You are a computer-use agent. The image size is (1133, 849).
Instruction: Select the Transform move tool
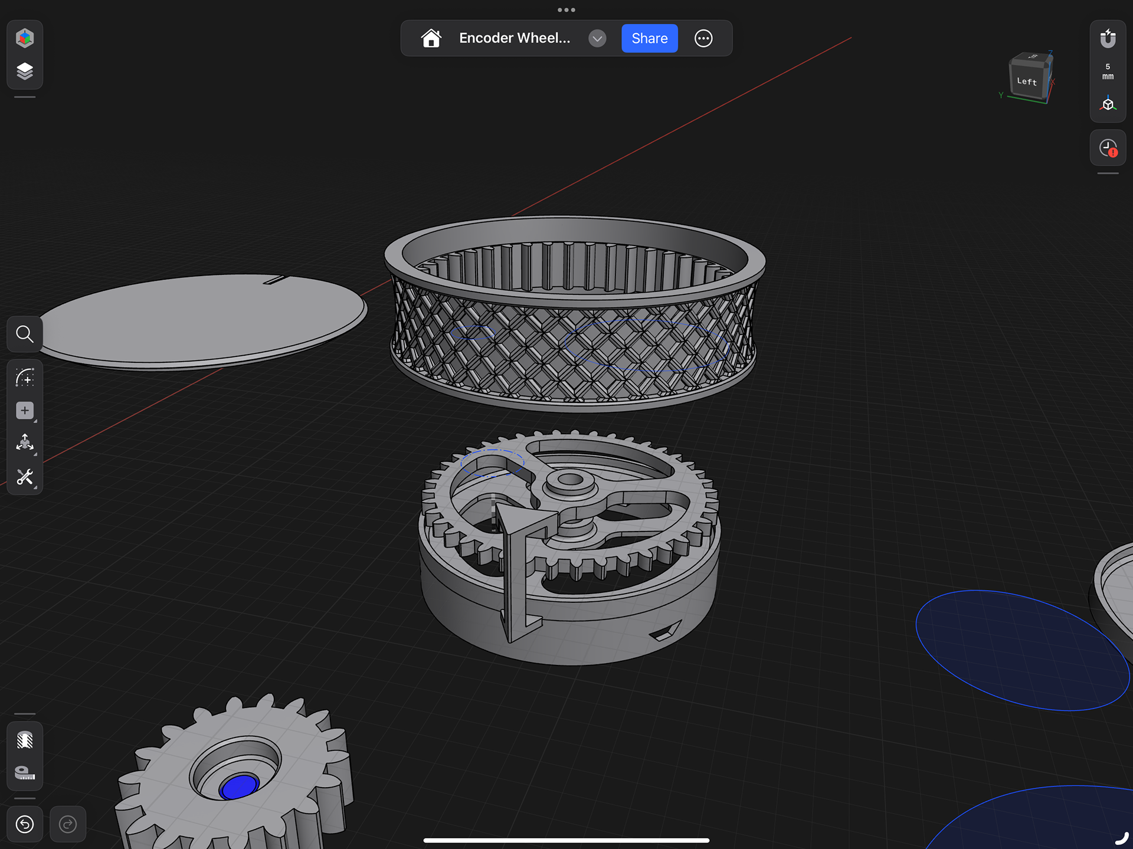(25, 444)
